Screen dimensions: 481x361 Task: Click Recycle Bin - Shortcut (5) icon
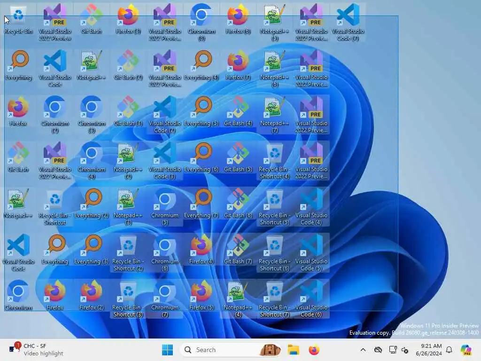click(x=274, y=207)
